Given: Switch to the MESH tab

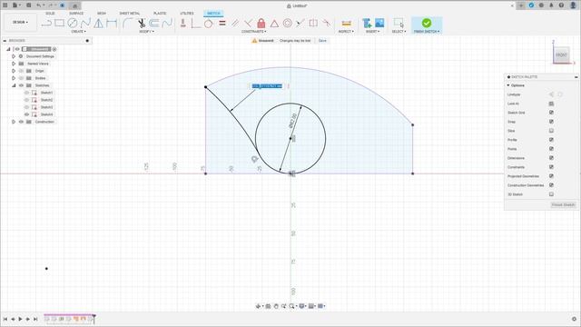Looking at the screenshot, I should pyautogui.click(x=102, y=14).
